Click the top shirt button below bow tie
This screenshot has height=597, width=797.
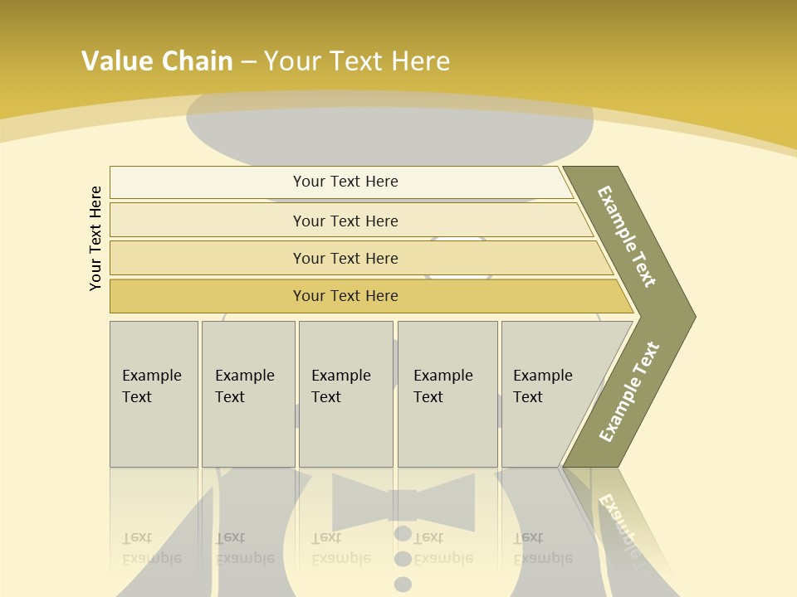point(403,534)
